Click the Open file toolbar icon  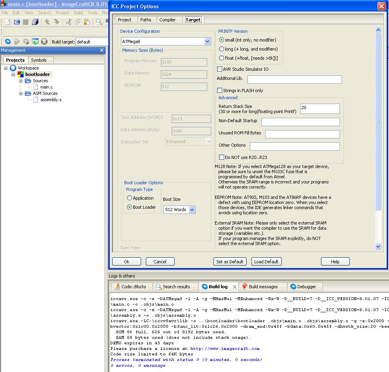(x=17, y=22)
